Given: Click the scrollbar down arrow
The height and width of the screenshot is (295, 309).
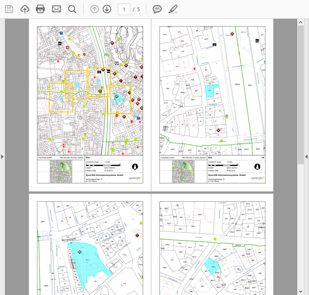Looking at the screenshot, I should tap(301, 291).
